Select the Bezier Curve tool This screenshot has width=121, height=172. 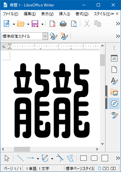(x=60, y=158)
